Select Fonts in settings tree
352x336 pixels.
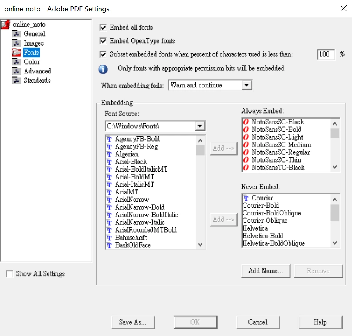coord(32,52)
